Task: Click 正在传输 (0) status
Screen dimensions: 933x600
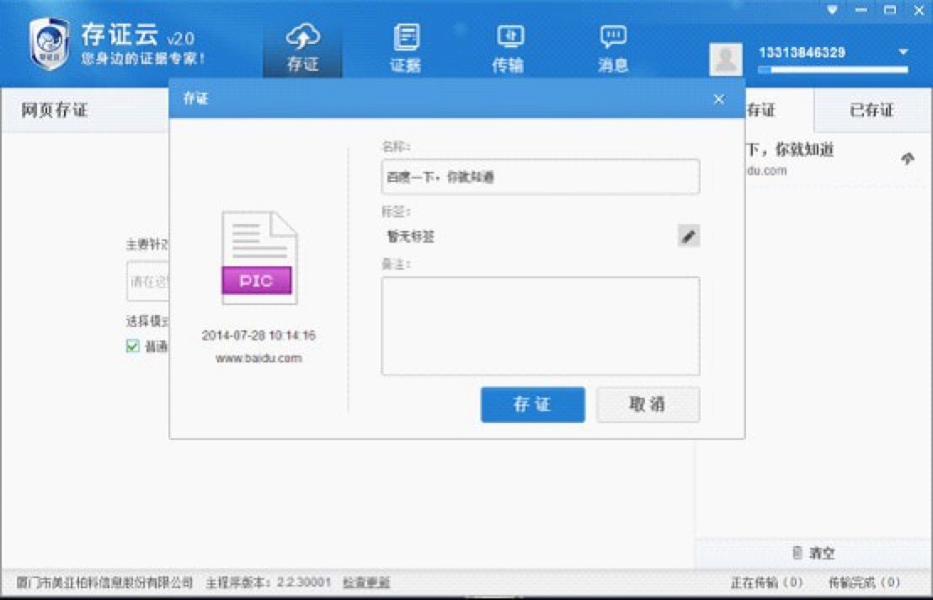Action: (766, 582)
